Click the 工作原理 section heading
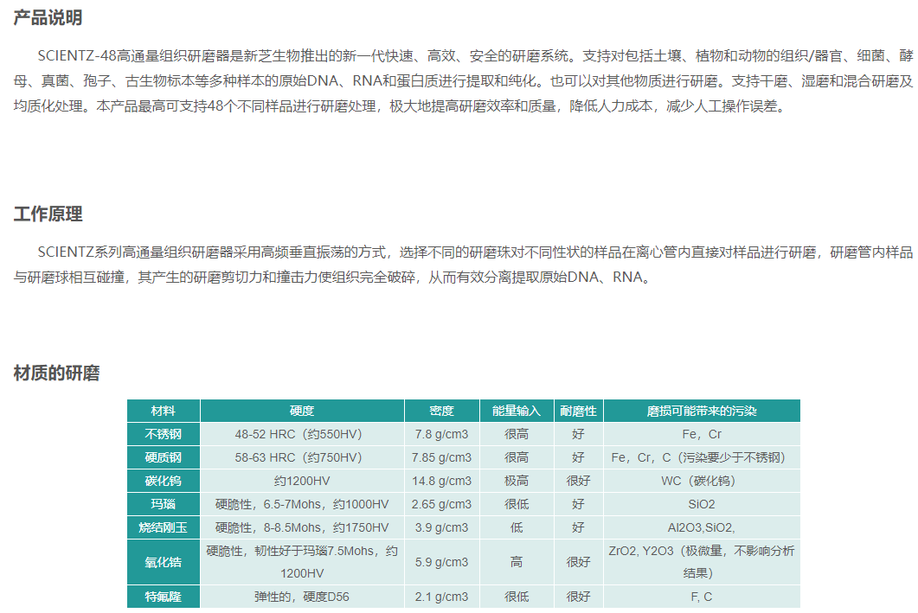918x613 pixels. tap(48, 214)
